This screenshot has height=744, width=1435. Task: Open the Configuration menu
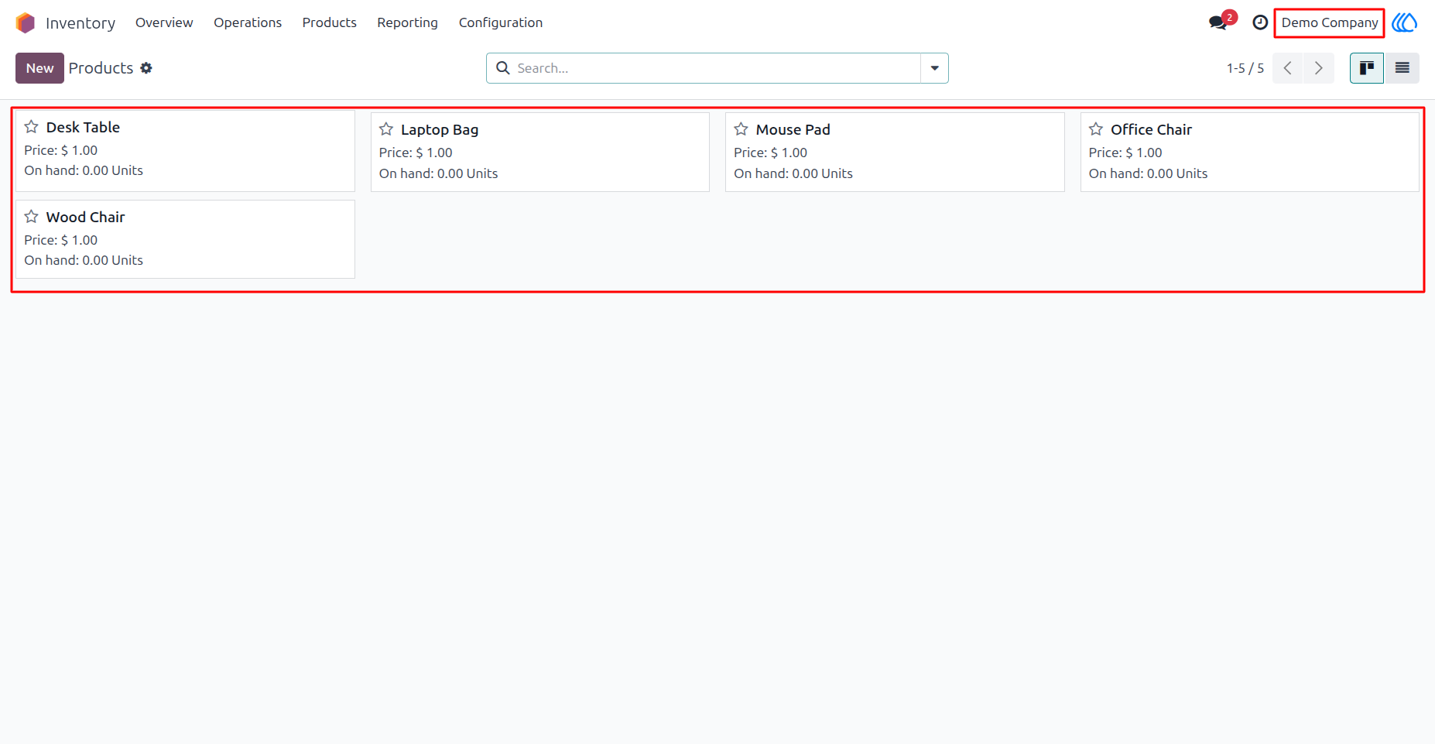click(501, 22)
